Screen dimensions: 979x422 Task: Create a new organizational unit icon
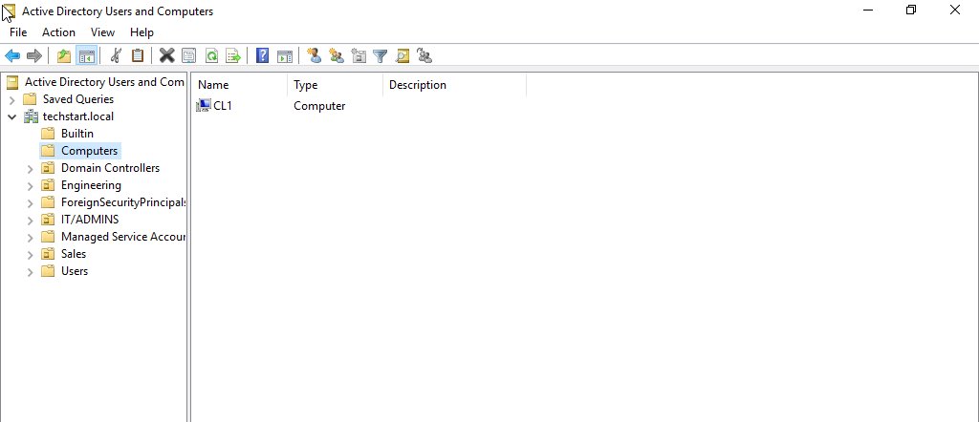[359, 56]
